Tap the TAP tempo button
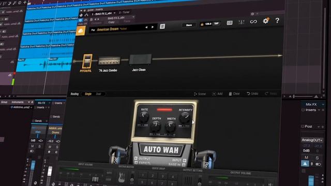The image size is (331, 186). coord(216,23)
